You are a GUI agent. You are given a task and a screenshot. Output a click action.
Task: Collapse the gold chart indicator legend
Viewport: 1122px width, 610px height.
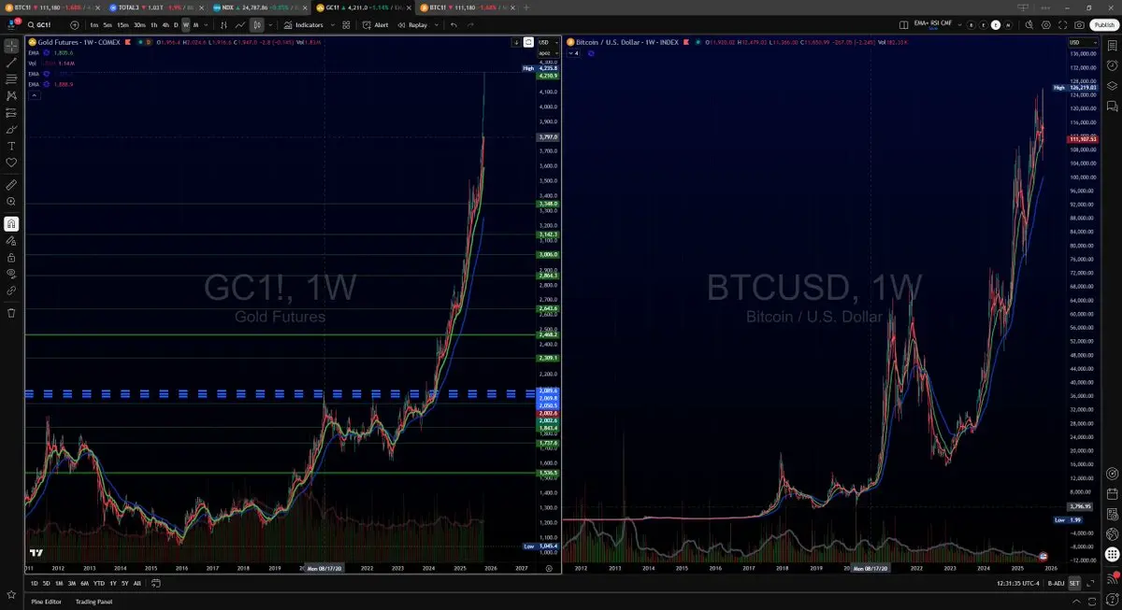pos(34,94)
